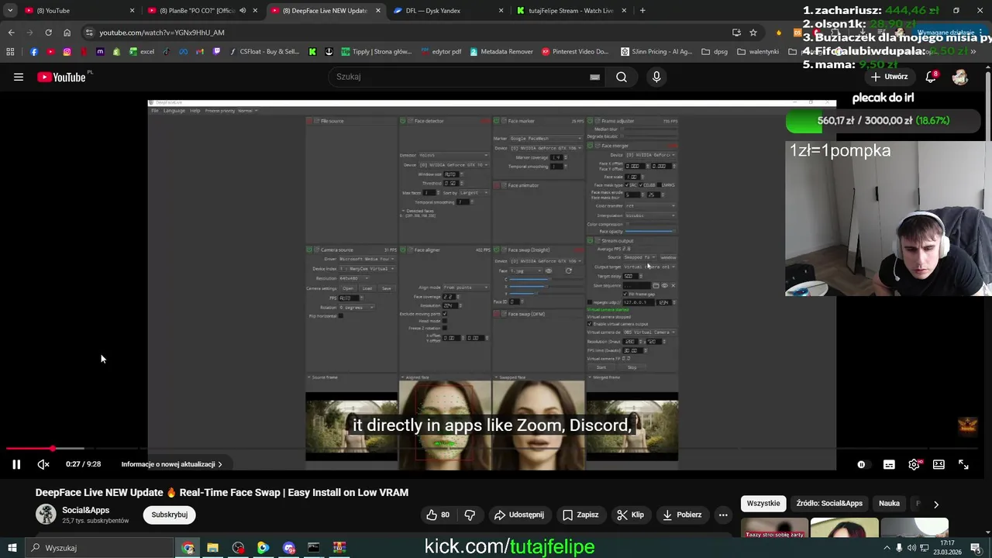Bookmark this page with the star
The image size is (992, 558).
(753, 33)
